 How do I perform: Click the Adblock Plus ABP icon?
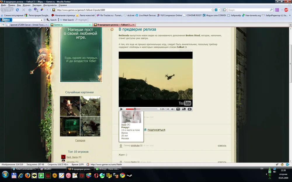pyautogui.click(x=286, y=10)
